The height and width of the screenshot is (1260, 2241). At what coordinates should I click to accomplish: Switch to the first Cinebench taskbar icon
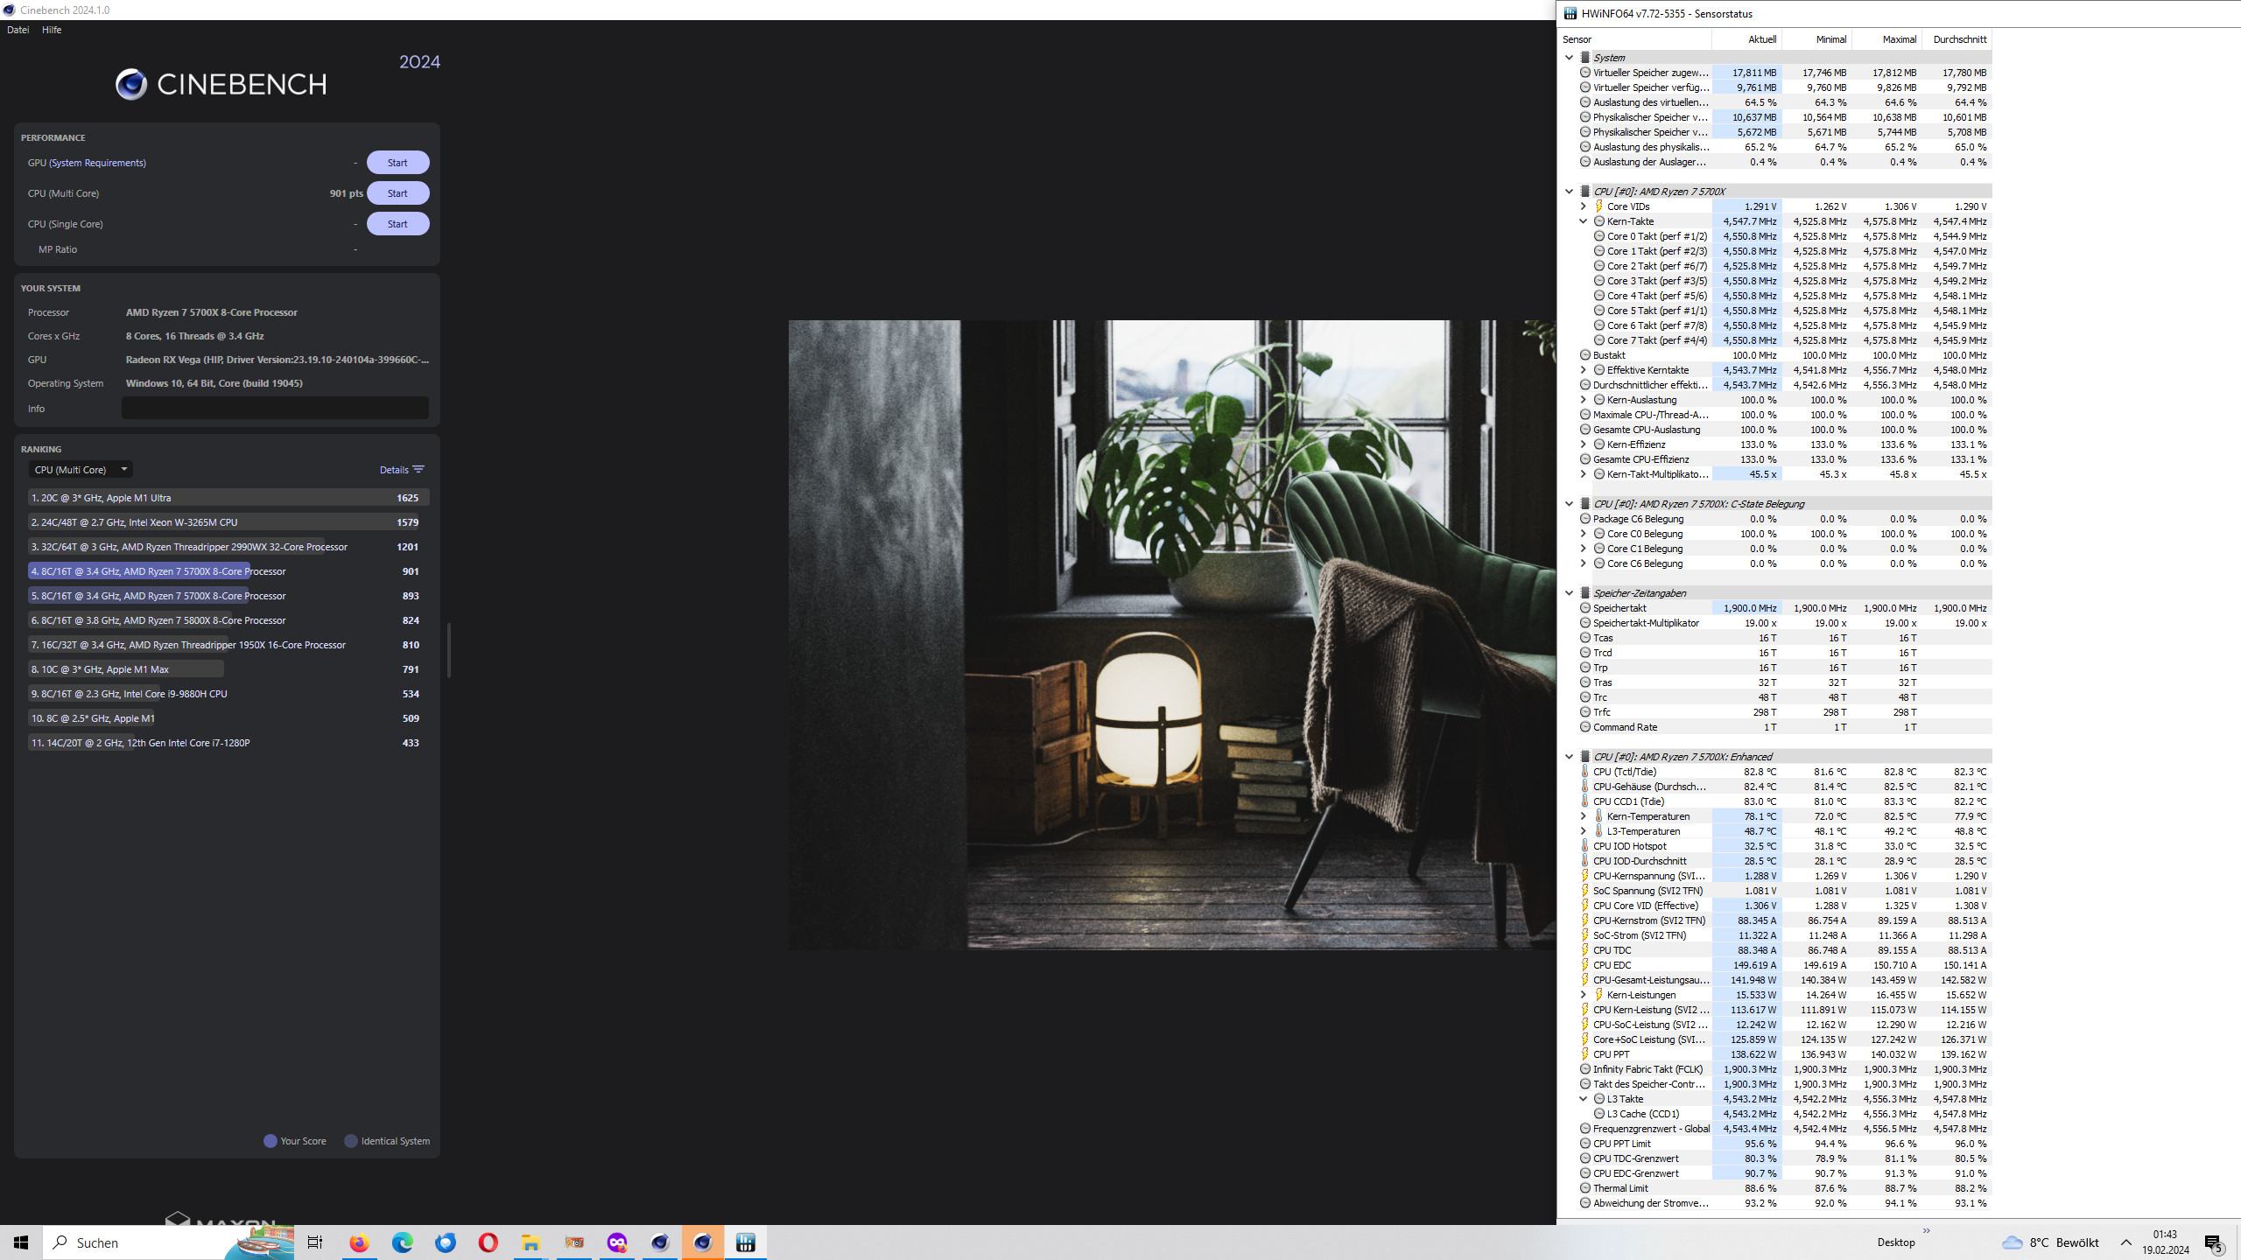pyautogui.click(x=660, y=1242)
